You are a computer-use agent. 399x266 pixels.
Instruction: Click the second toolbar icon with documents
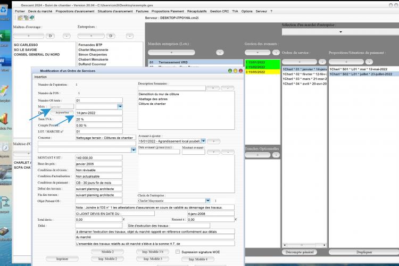pos(26,18)
